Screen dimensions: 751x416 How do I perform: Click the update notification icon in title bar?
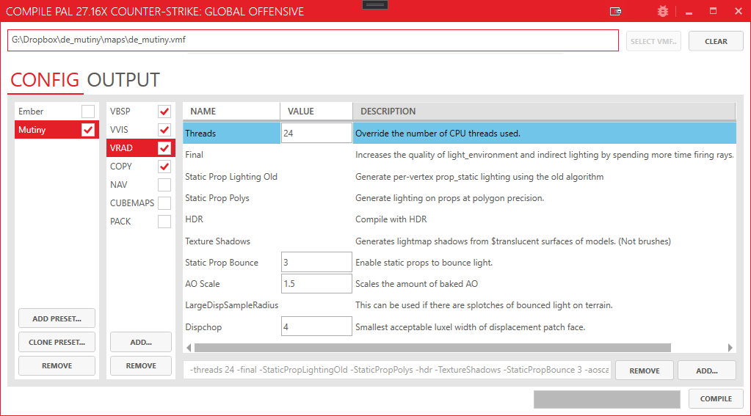615,11
